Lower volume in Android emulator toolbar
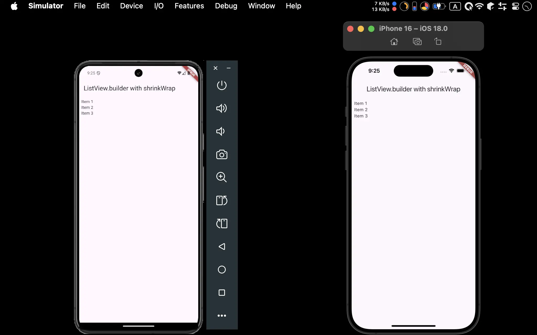 pos(221,131)
